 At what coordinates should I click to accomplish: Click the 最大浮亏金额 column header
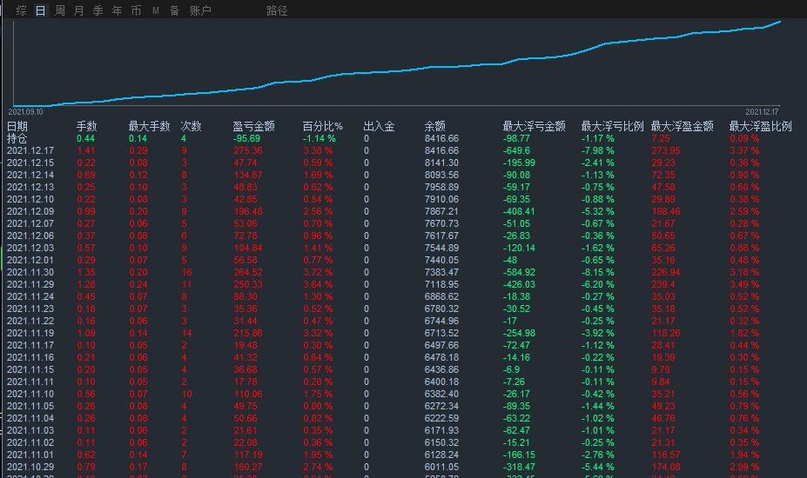tap(534, 126)
